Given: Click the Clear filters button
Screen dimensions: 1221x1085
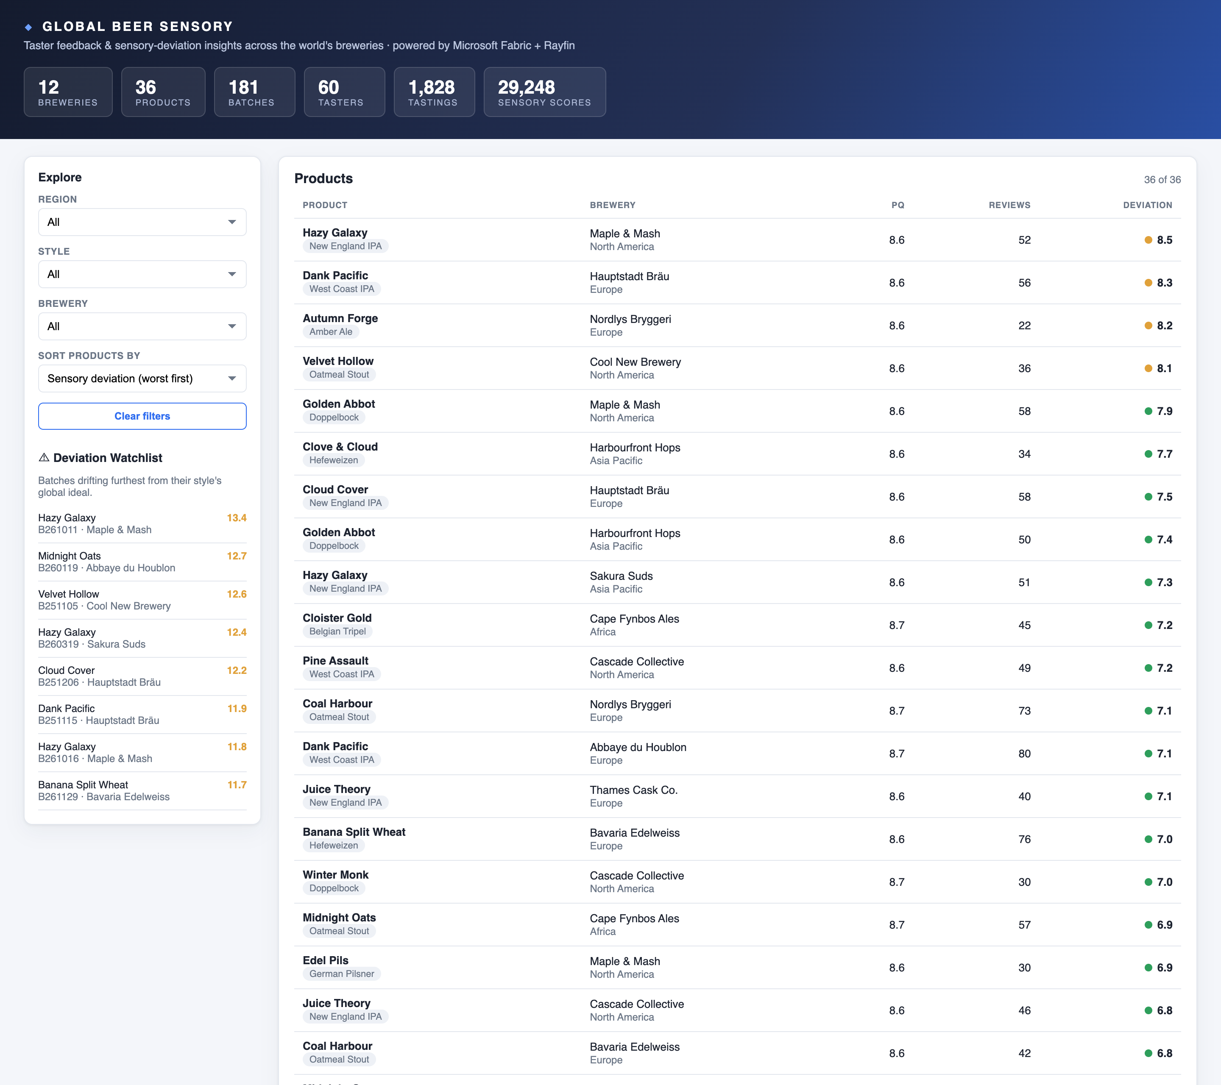Looking at the screenshot, I should point(142,416).
